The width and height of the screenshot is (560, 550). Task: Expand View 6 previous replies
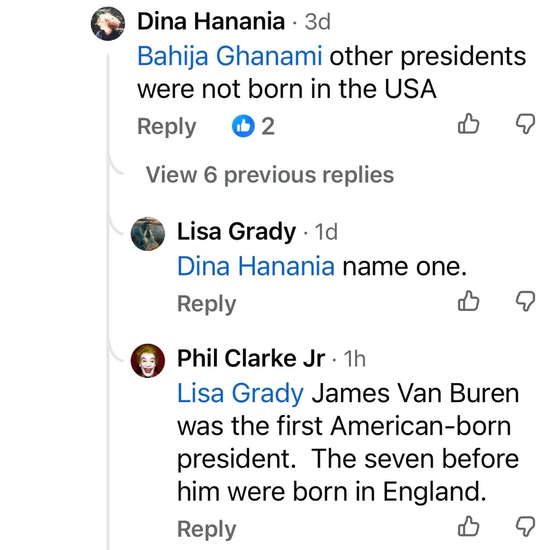tap(269, 175)
